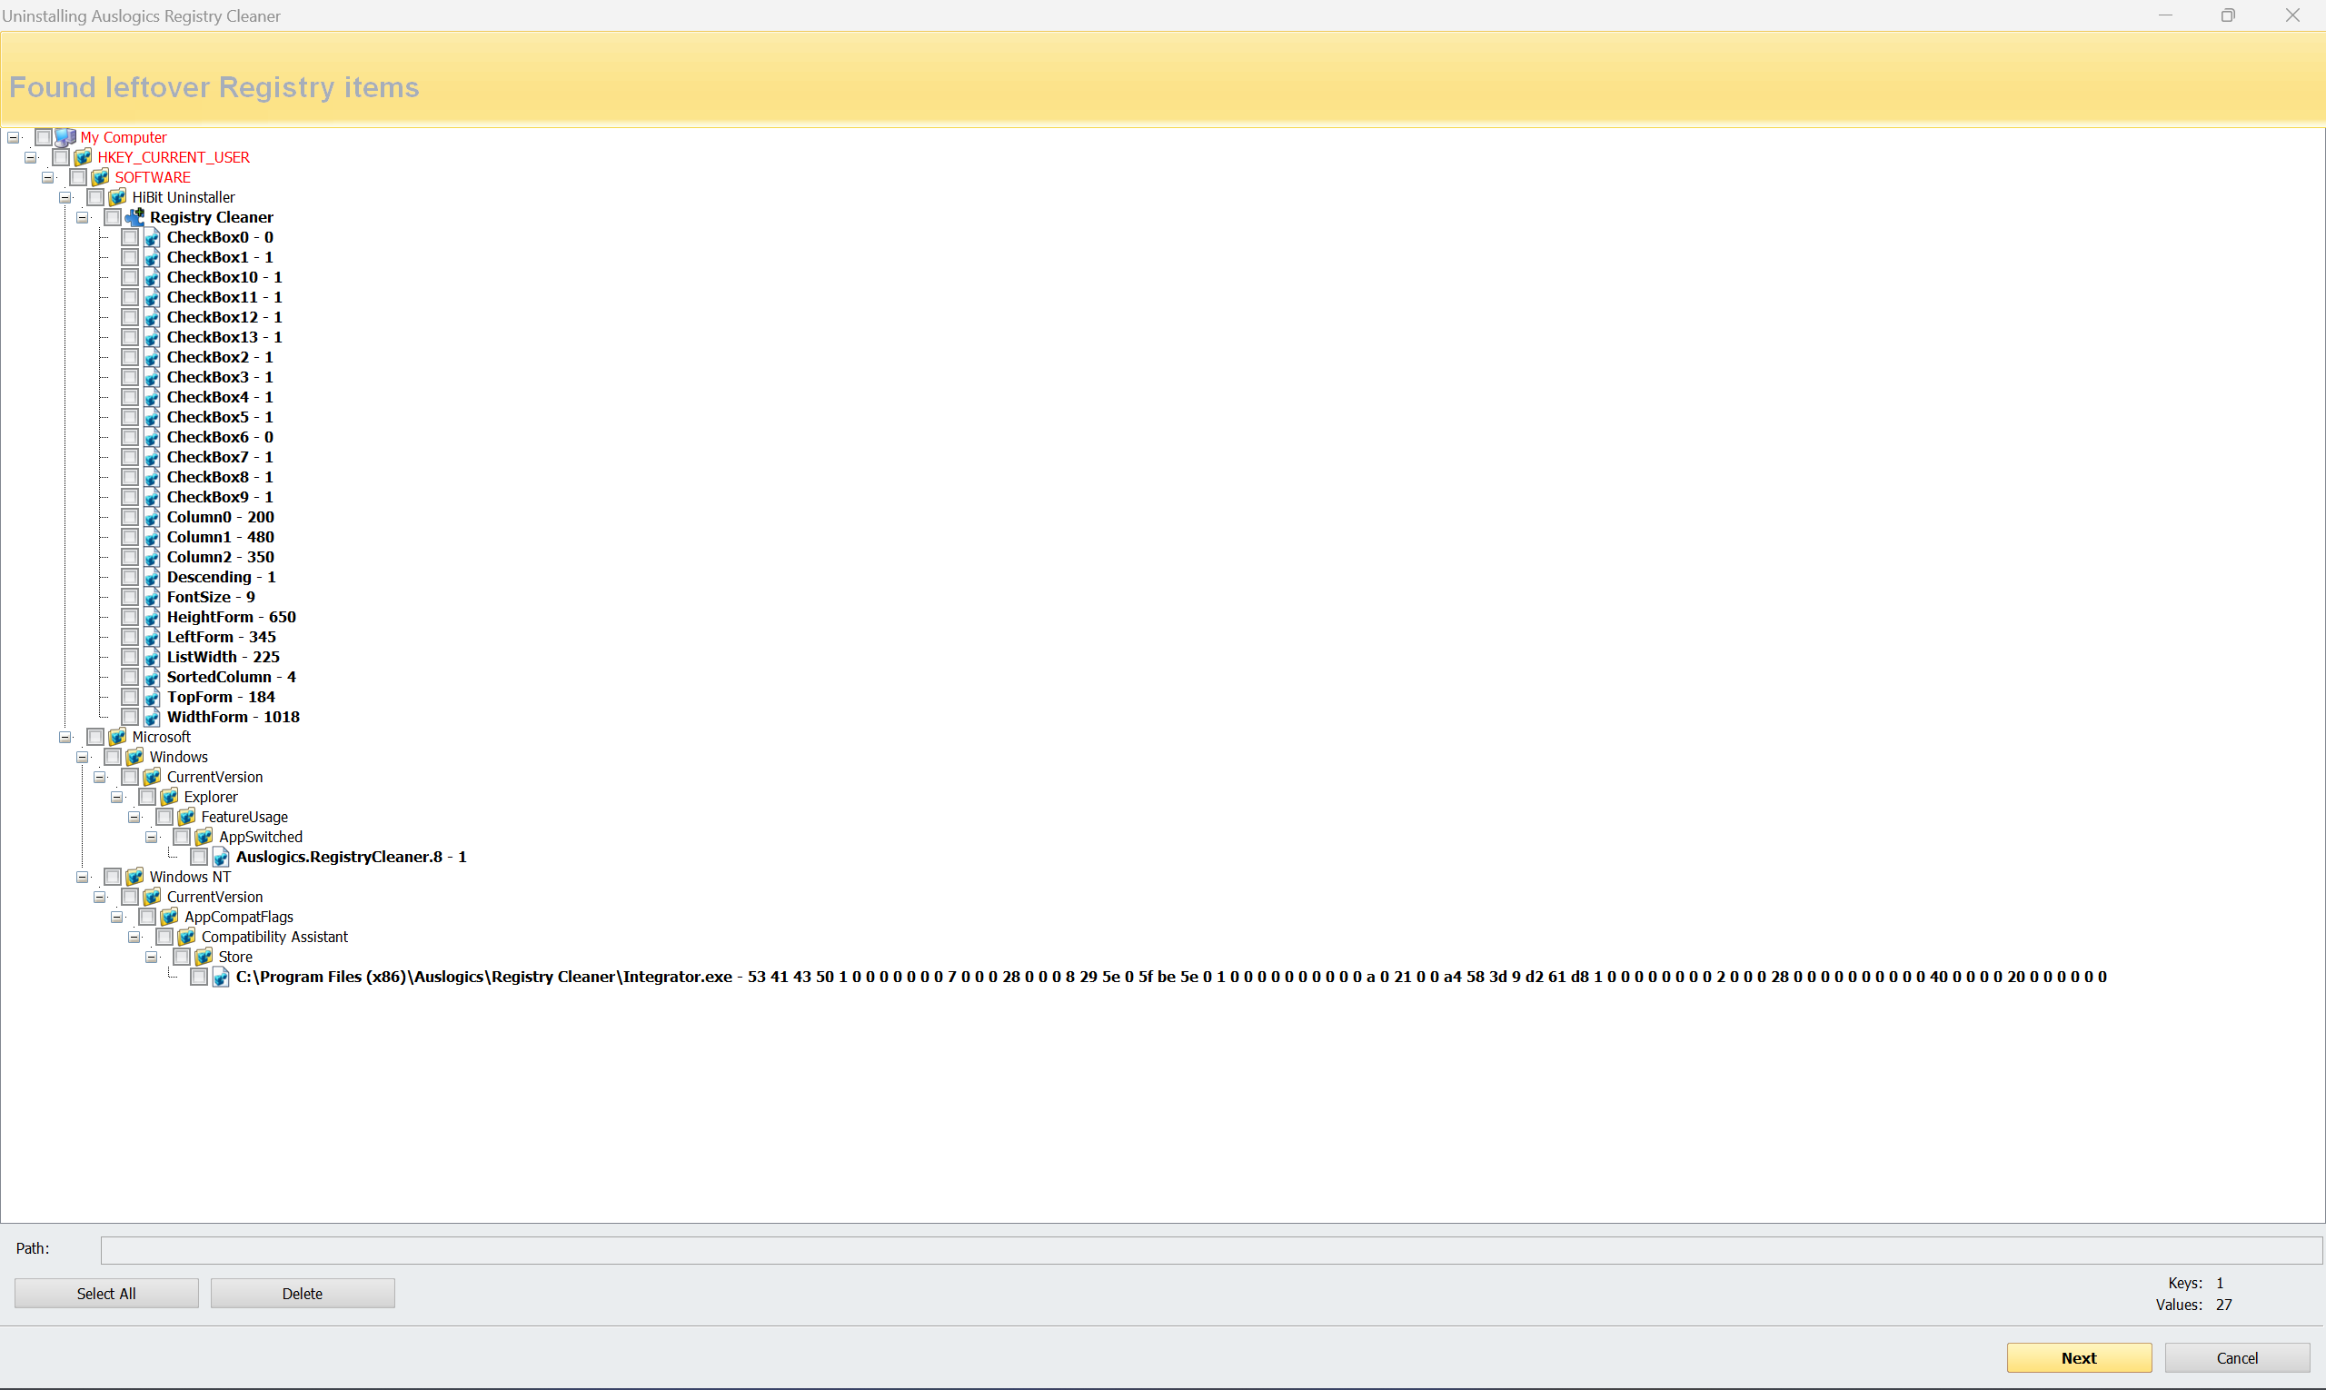Click the Delete button
2326x1390 pixels.
click(303, 1294)
